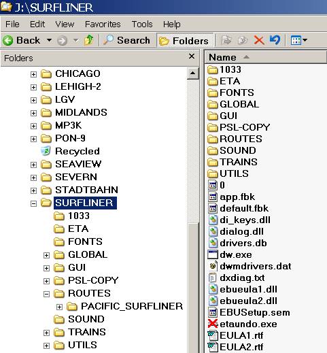Expand the MIDLANDS folder node
The width and height of the screenshot is (327, 353).
33,113
